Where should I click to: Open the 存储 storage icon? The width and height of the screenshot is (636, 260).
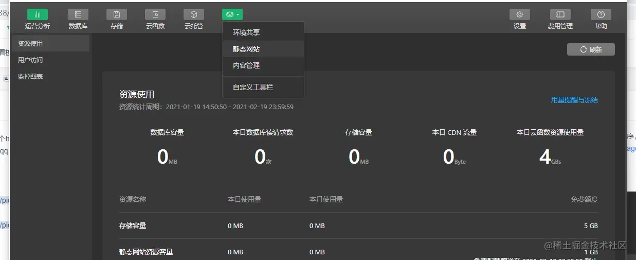point(117,14)
